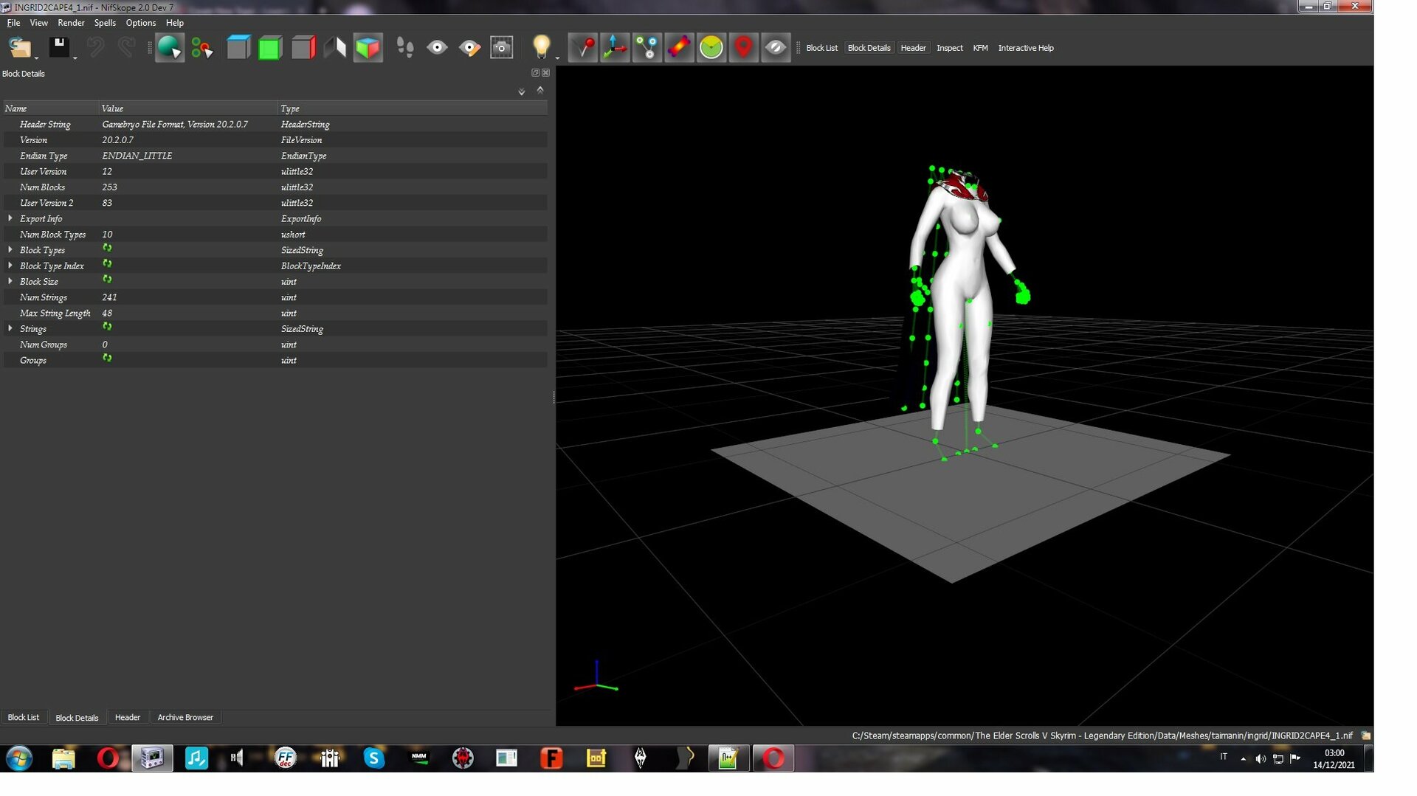Expand the Block Types row

coord(10,250)
